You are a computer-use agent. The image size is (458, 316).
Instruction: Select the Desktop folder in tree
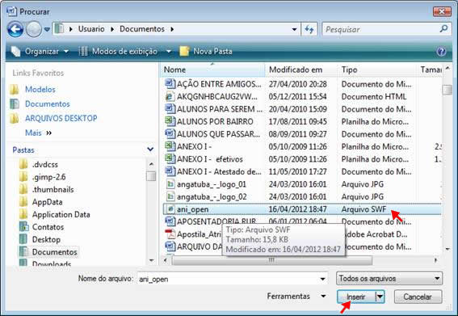[x=46, y=239]
